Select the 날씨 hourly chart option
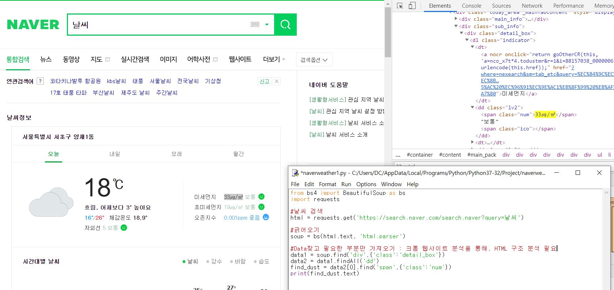614x290 pixels. [x=190, y=261]
